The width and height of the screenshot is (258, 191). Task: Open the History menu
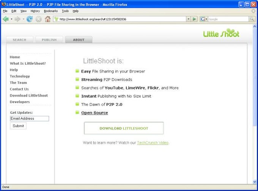(35, 11)
